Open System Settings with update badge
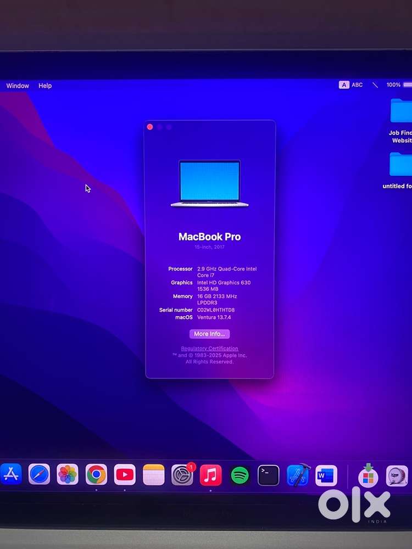The width and height of the screenshot is (412, 549). point(182,475)
